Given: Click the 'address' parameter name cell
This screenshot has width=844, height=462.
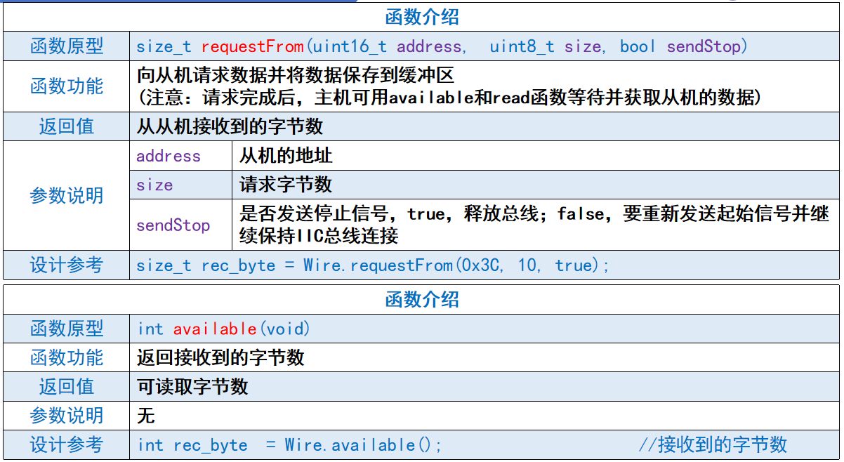Looking at the screenshot, I should (169, 156).
